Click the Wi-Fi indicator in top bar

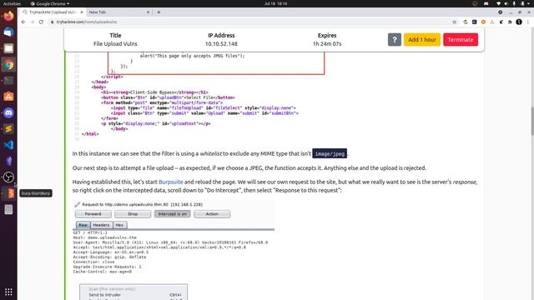pos(499,3)
